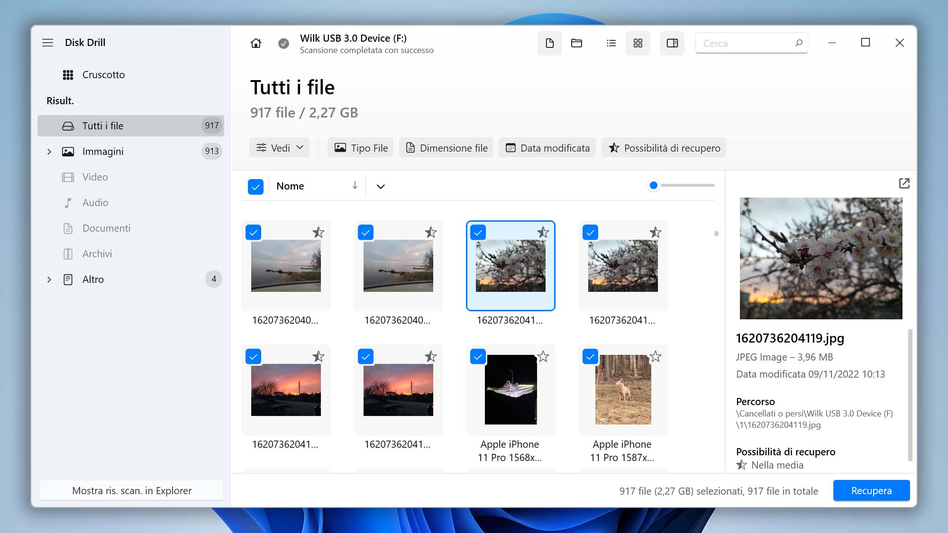948x533 pixels.
Task: Click star on Apple iPhone 11 Pro 1568x thumbnail
Action: pos(543,356)
